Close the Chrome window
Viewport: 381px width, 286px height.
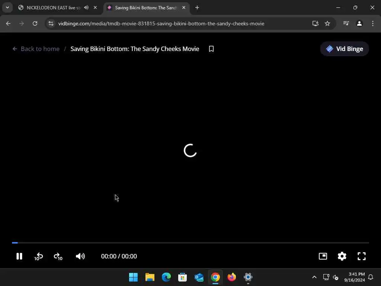pyautogui.click(x=372, y=7)
